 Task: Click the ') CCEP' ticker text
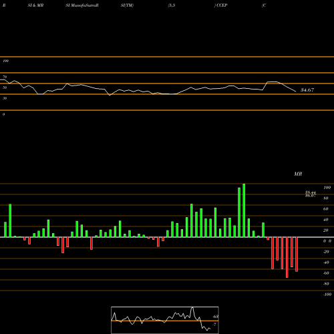(220, 5)
